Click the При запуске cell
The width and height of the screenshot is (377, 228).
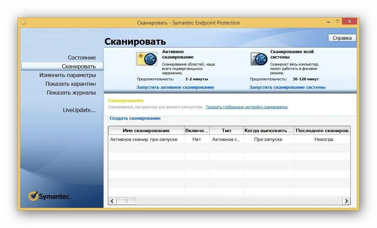click(268, 139)
